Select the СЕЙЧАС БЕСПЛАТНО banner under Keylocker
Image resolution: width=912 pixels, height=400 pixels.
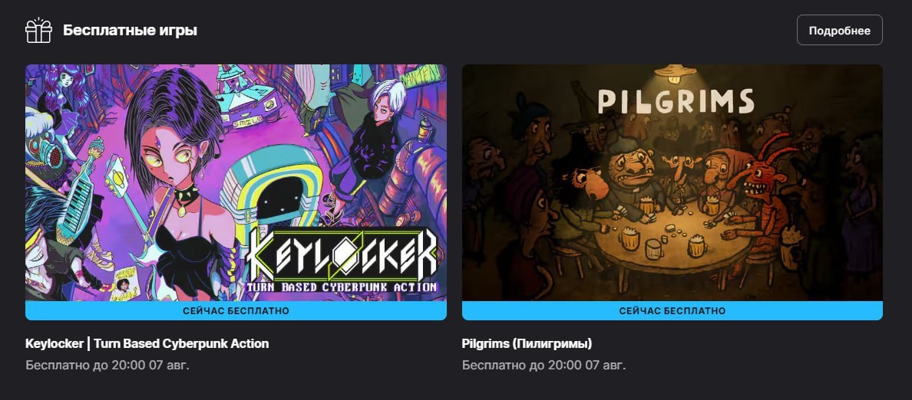(236, 310)
